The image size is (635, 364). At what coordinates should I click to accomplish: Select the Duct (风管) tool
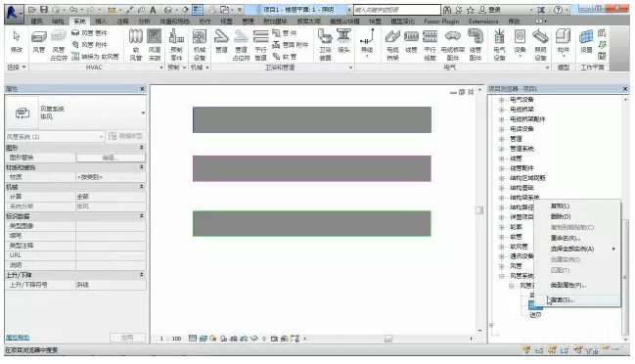pos(38,43)
